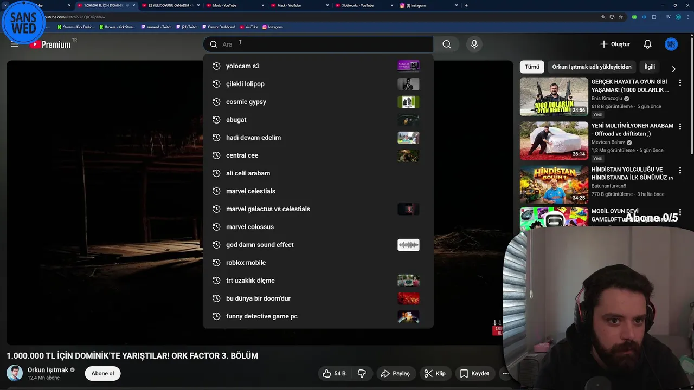
Task: Click history icon beside yolocam s3
Action: (x=216, y=66)
